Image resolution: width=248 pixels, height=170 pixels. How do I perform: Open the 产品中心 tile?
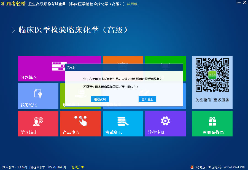80,124
